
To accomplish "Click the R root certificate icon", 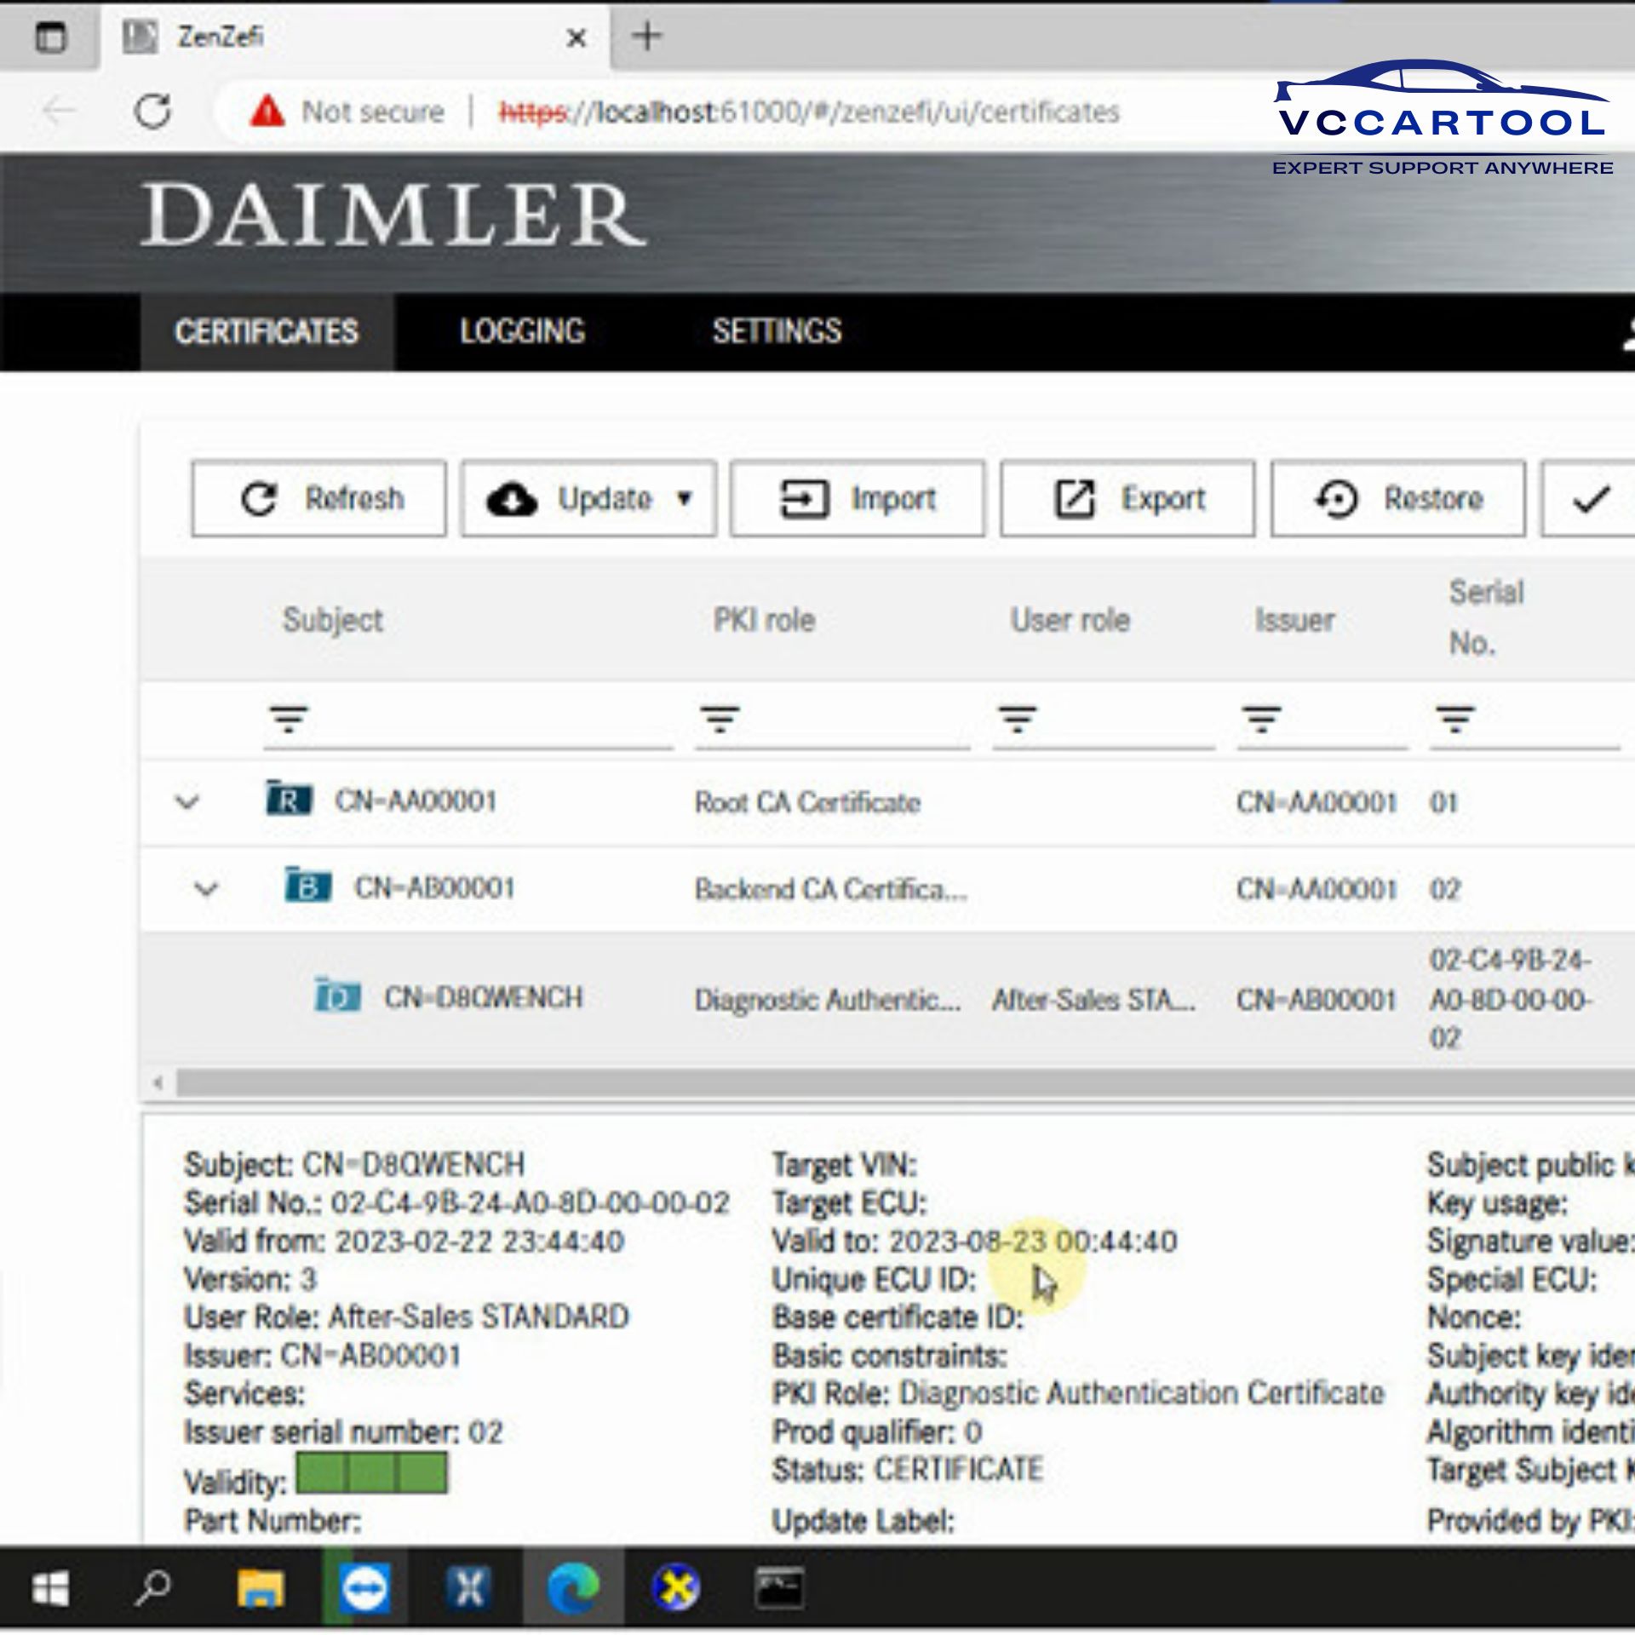I will pos(289,799).
